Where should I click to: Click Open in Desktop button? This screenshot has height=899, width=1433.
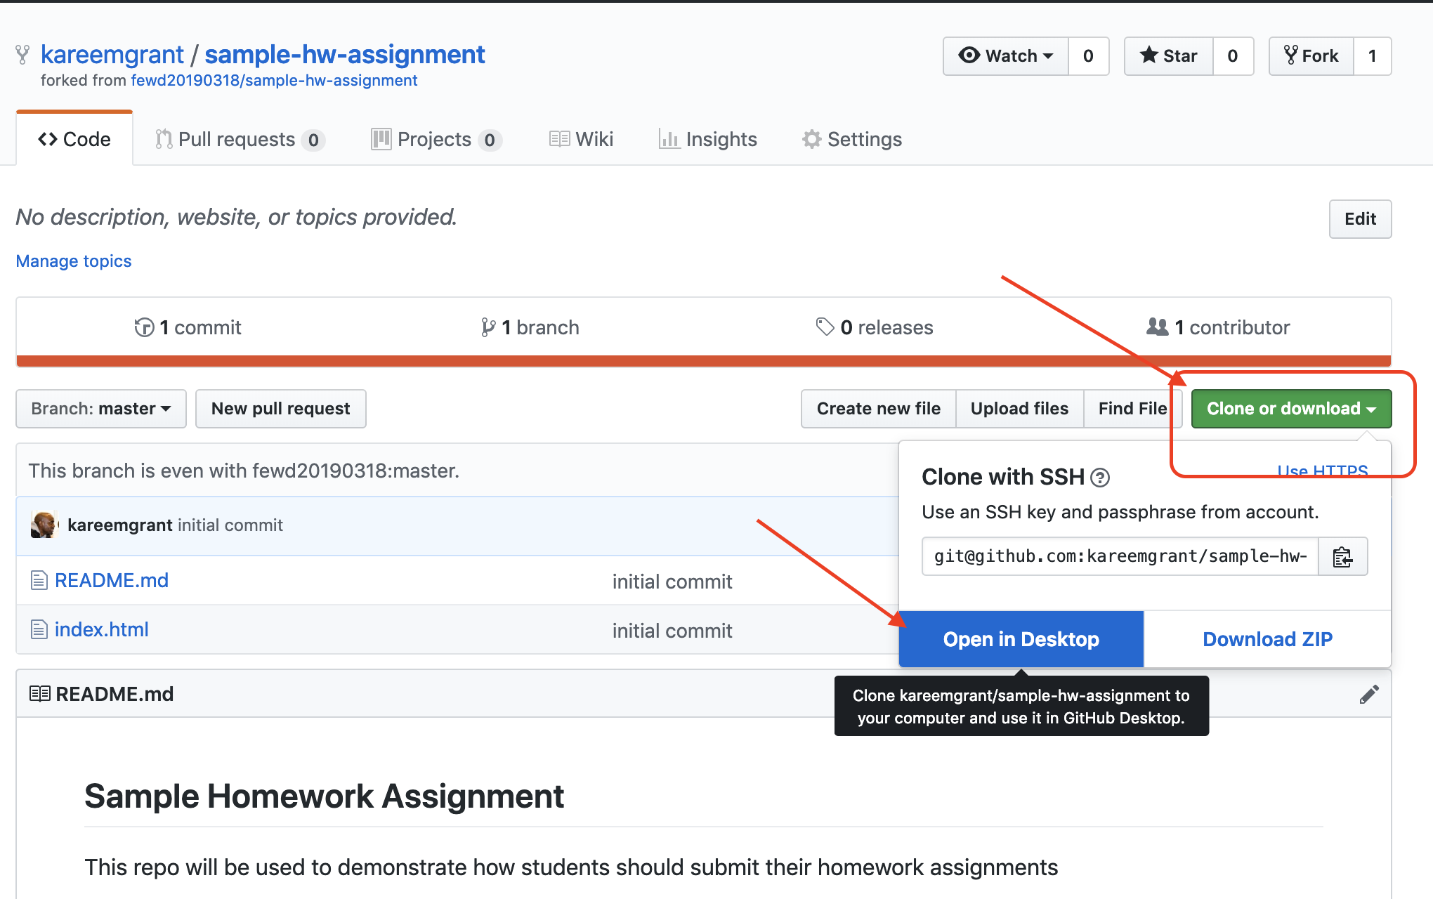coord(1021,639)
